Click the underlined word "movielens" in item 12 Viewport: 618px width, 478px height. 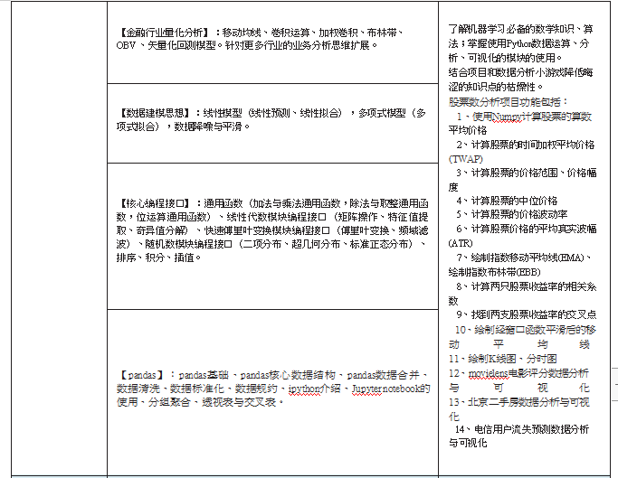pos(494,372)
